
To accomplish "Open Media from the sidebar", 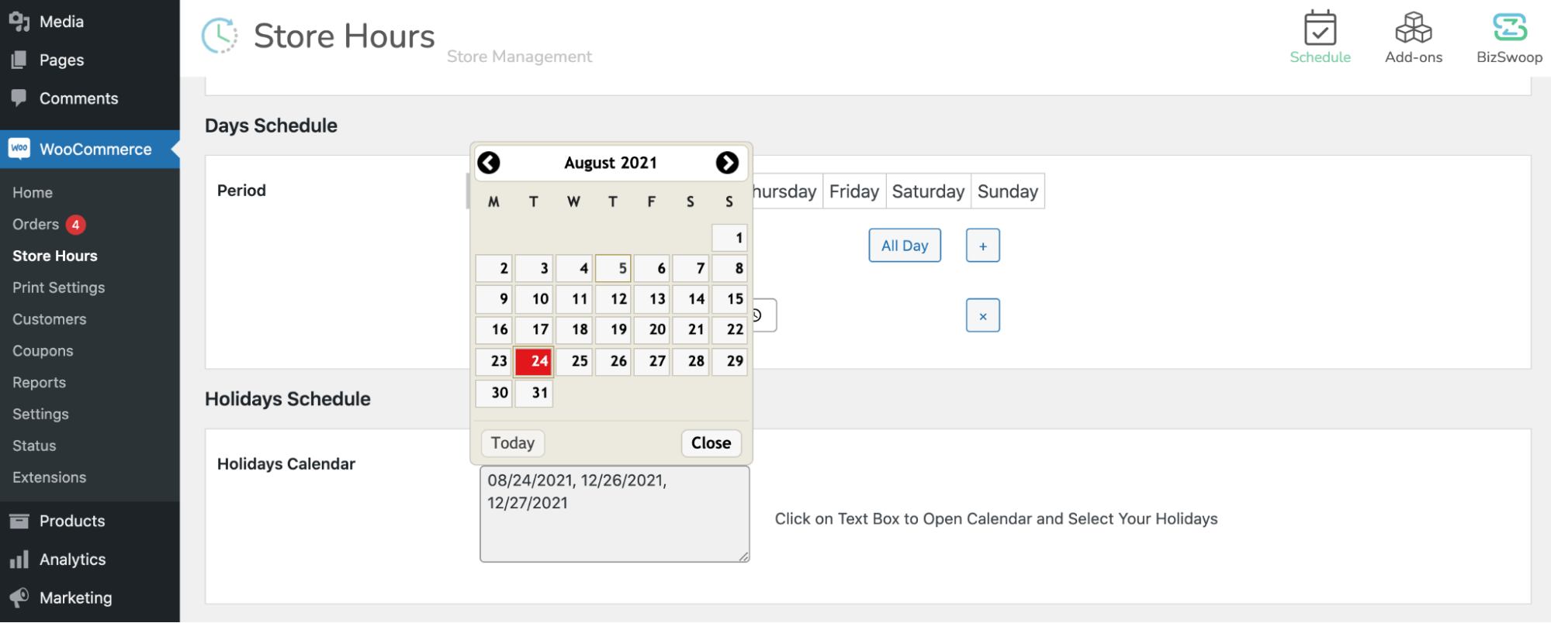I will pos(61,22).
